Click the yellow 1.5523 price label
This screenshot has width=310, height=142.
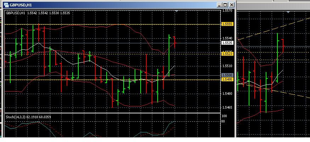227,54
